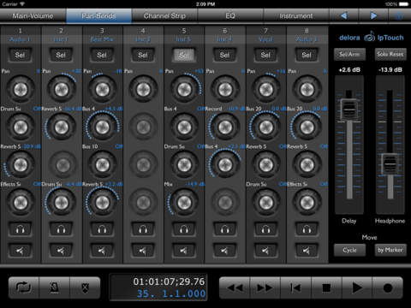Image resolution: width=411 pixels, height=308 pixels.
Task: Select channel 4 with its Sel button
Action: [143, 55]
